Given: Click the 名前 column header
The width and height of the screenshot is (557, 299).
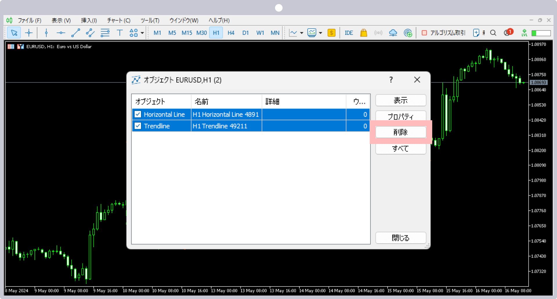Looking at the screenshot, I should [227, 102].
